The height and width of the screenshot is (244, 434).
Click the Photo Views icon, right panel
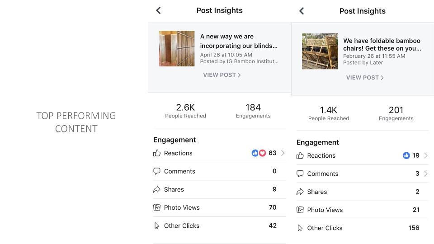300,210
